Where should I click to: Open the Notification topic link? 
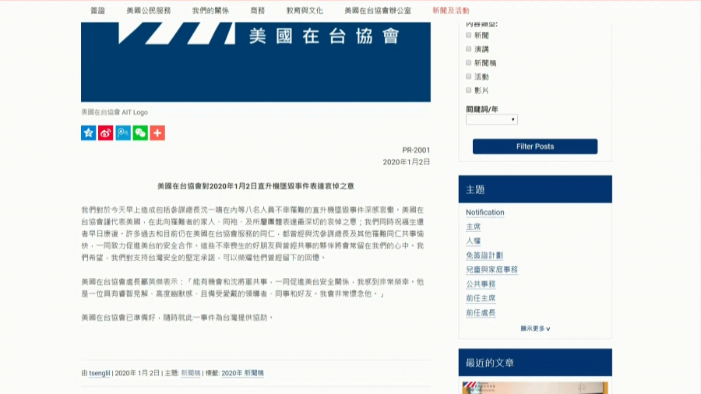pyautogui.click(x=485, y=213)
